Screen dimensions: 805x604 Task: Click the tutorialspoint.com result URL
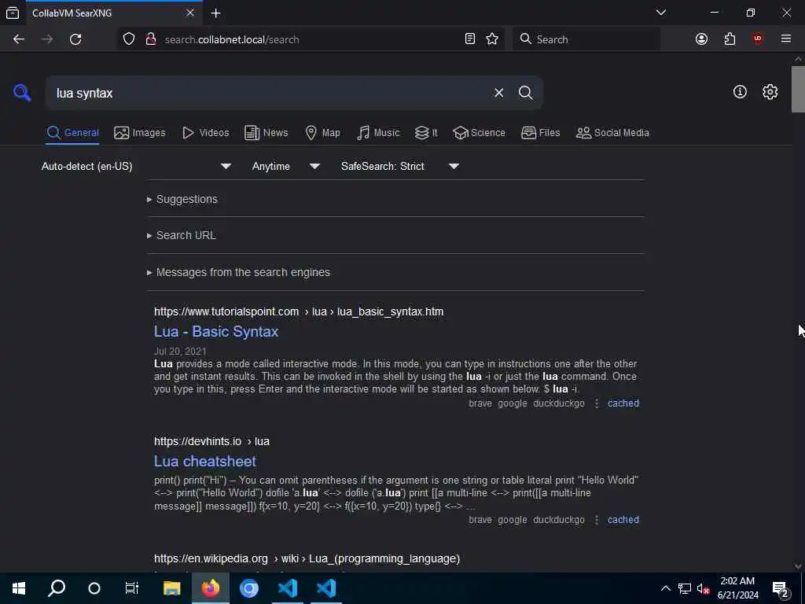pyautogui.click(x=299, y=311)
